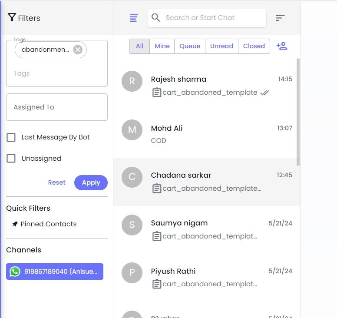Enable Last Message By Bot checkbox
Image resolution: width=337 pixels, height=318 pixels.
click(x=11, y=137)
